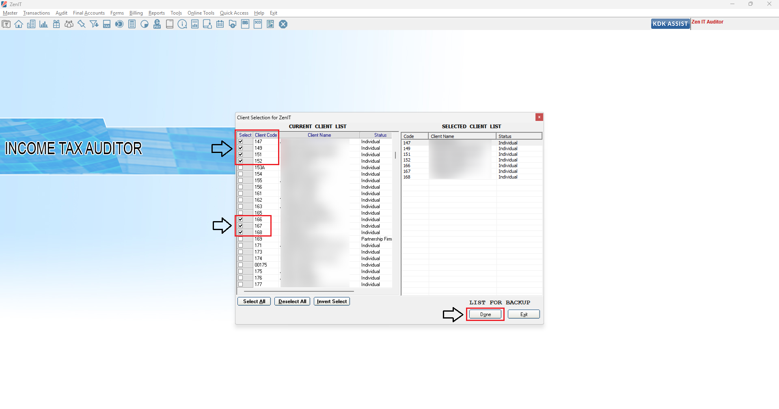The height and width of the screenshot is (409, 779).
Task: Open the bar chart toolbar icon
Action: tap(43, 24)
